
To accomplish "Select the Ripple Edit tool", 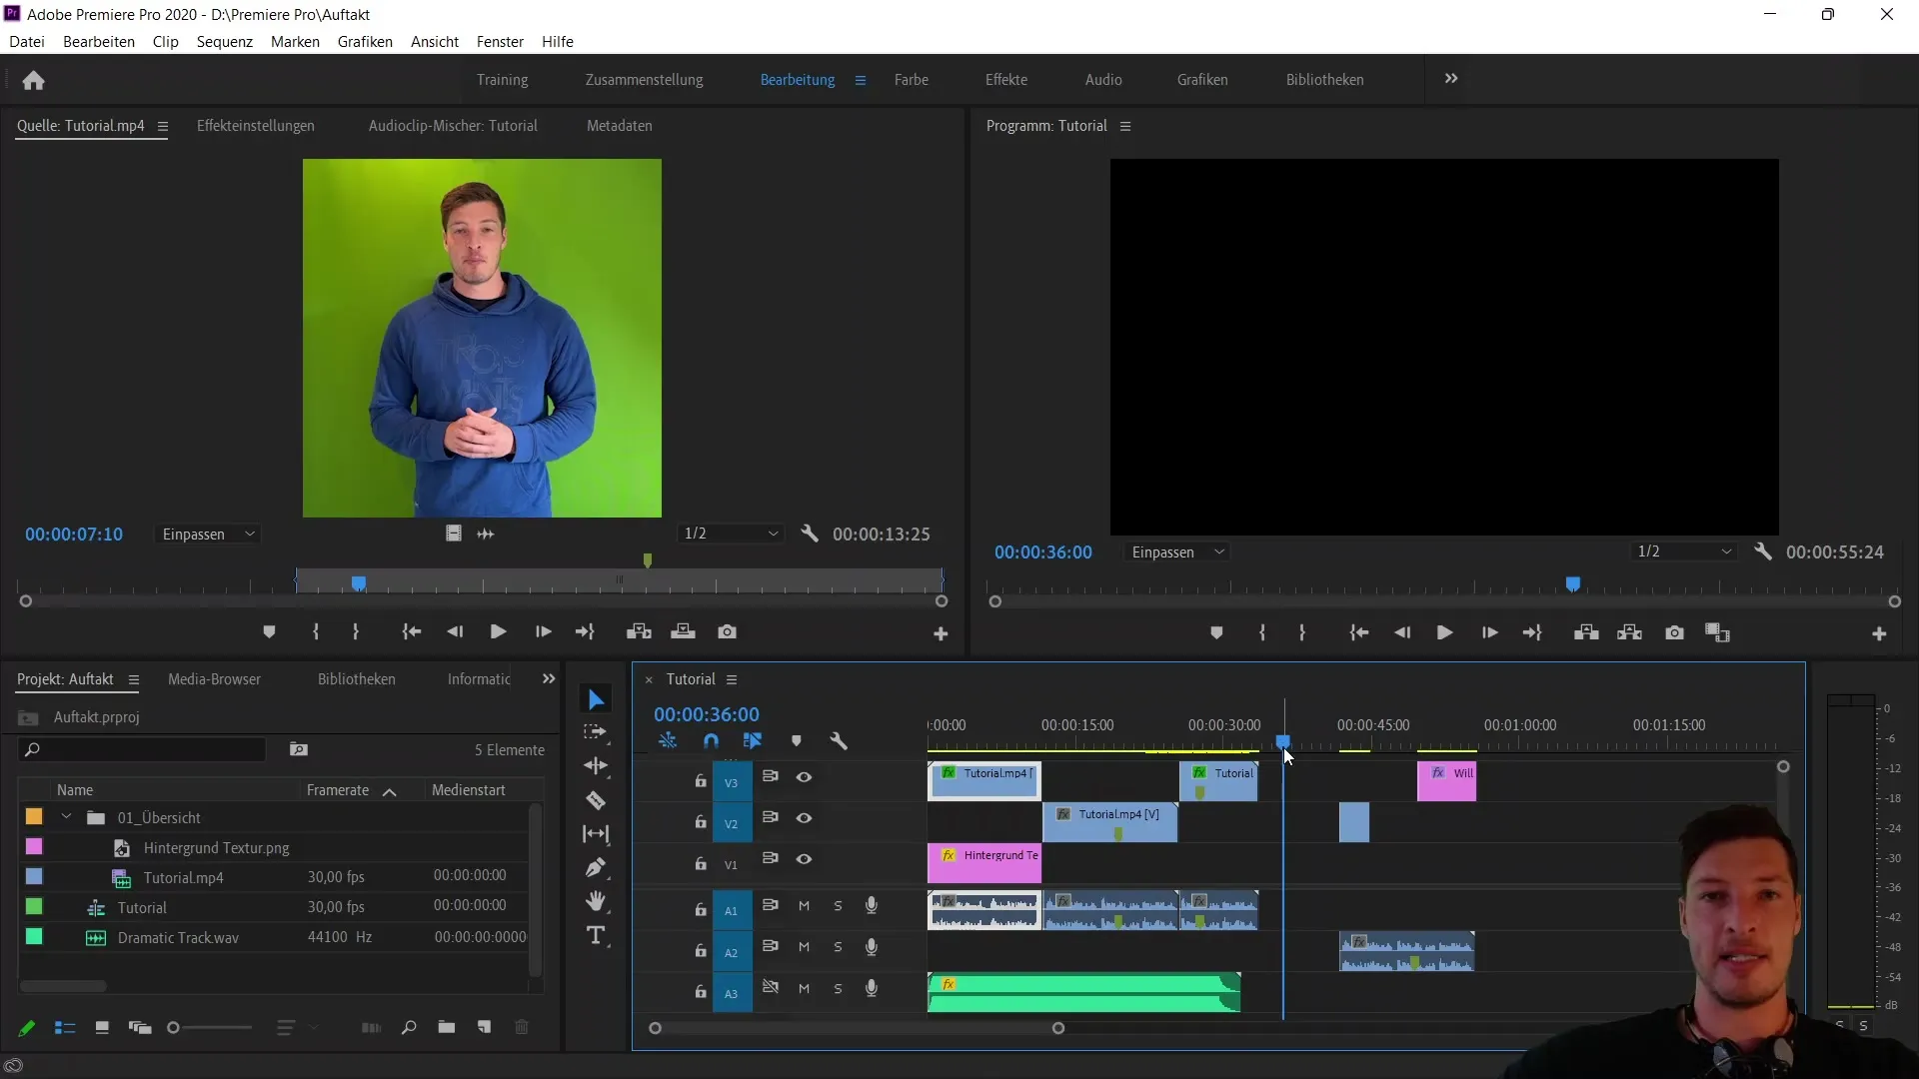I will pos(596,766).
